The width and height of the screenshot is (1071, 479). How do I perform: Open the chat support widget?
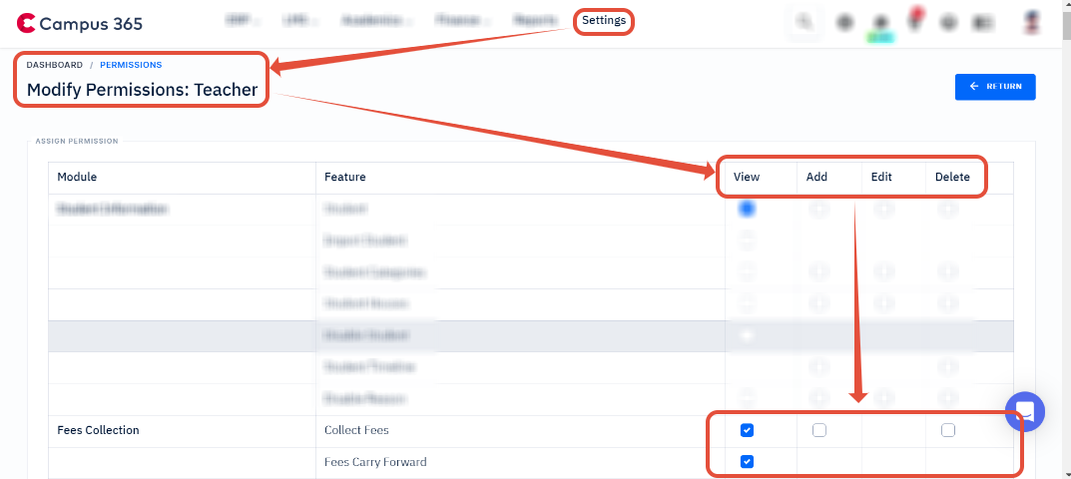pos(1024,411)
